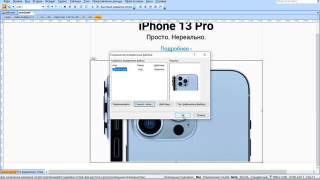The height and width of the screenshot is (180, 320).
Task: Click the X icon before quick tag editor
Action: tap(97, 6)
